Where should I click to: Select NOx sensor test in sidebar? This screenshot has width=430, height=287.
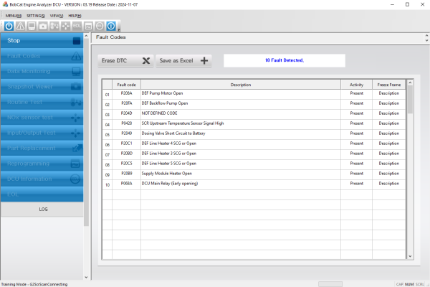42,117
